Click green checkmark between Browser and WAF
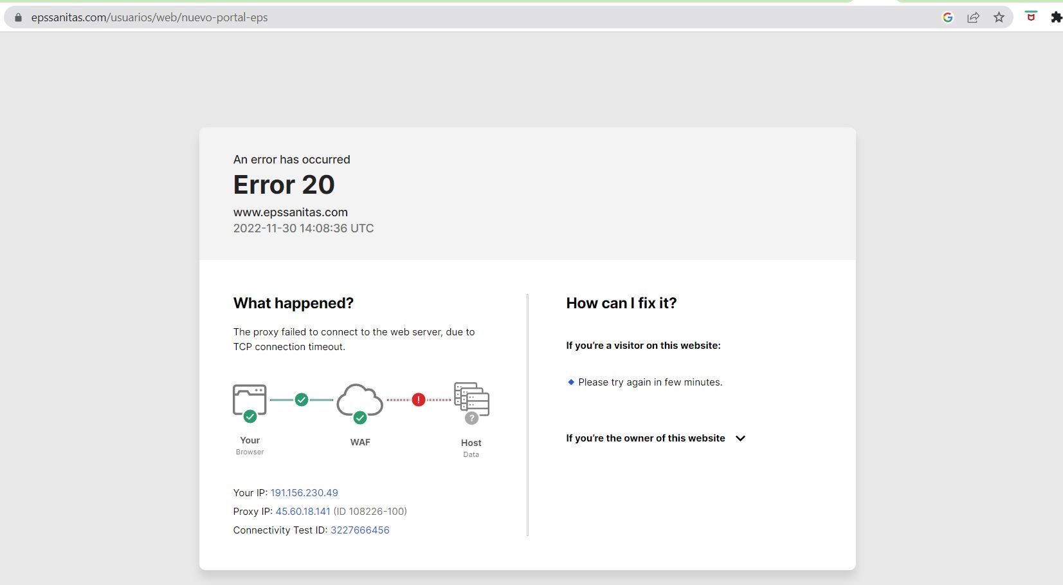This screenshot has width=1063, height=585. (302, 400)
